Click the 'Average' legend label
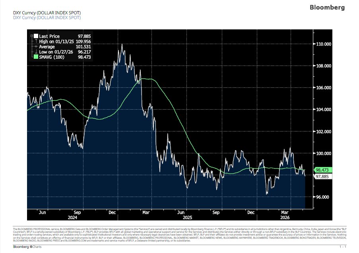The width and height of the screenshot is (359, 253). tap(47, 46)
